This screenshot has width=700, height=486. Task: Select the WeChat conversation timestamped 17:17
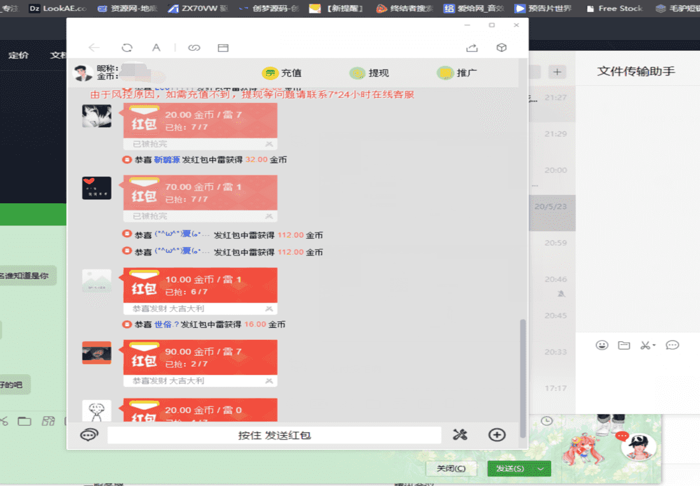552,396
